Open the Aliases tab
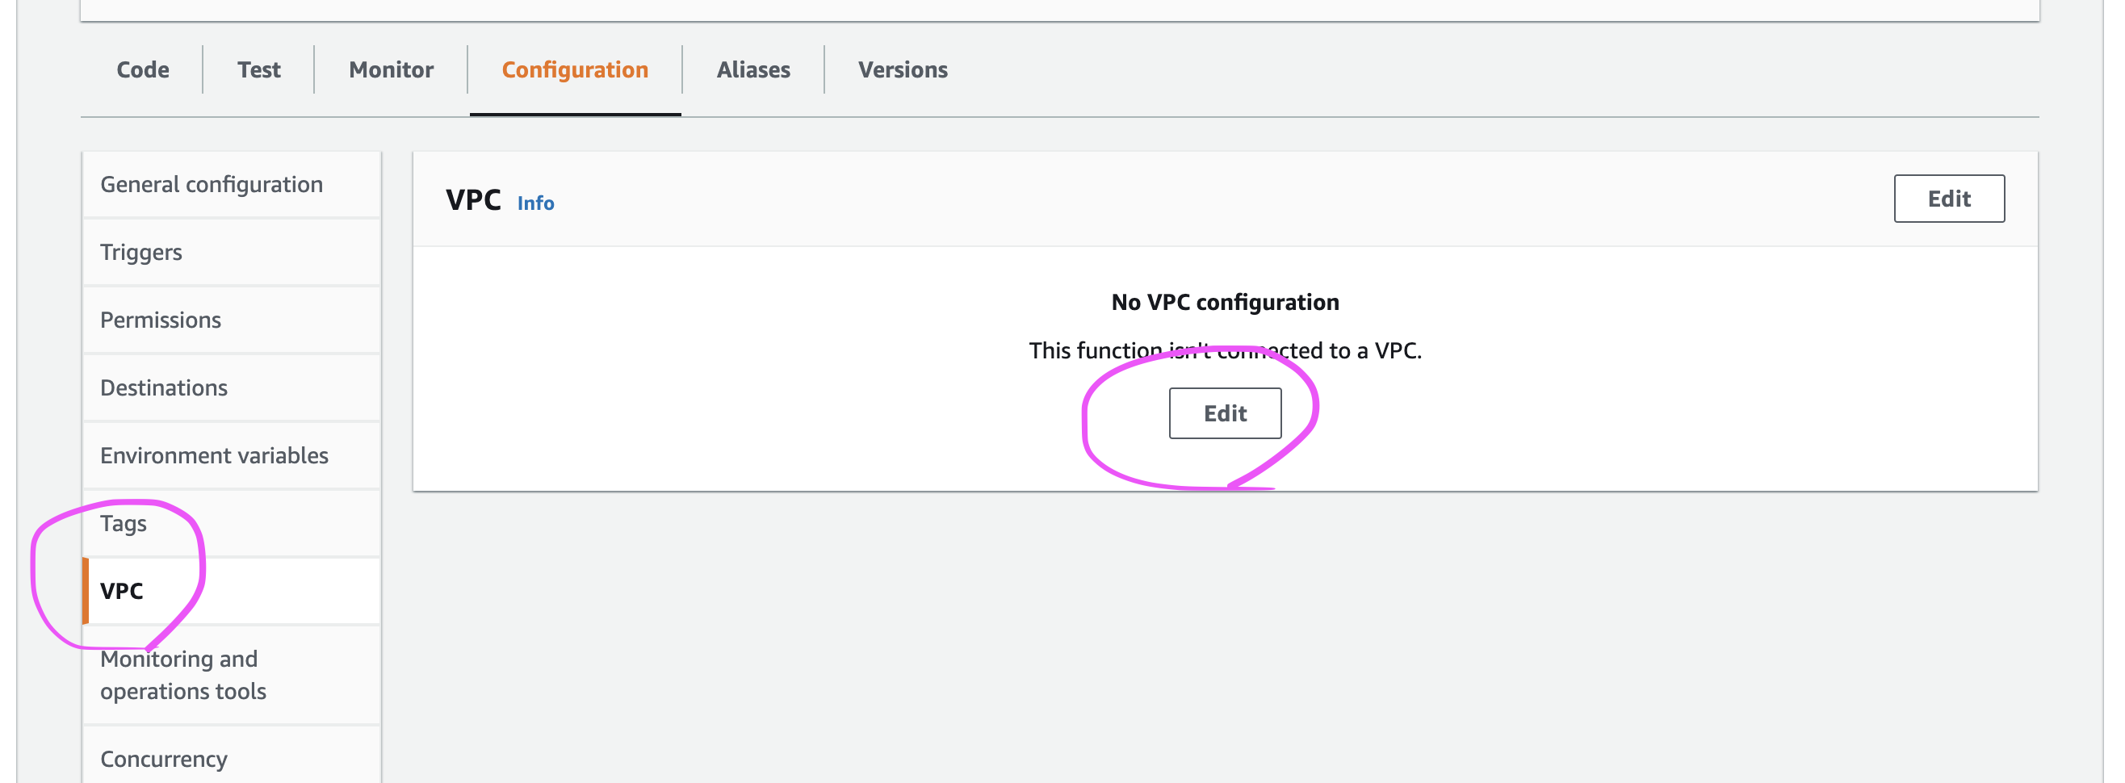The width and height of the screenshot is (2125, 783). [753, 70]
